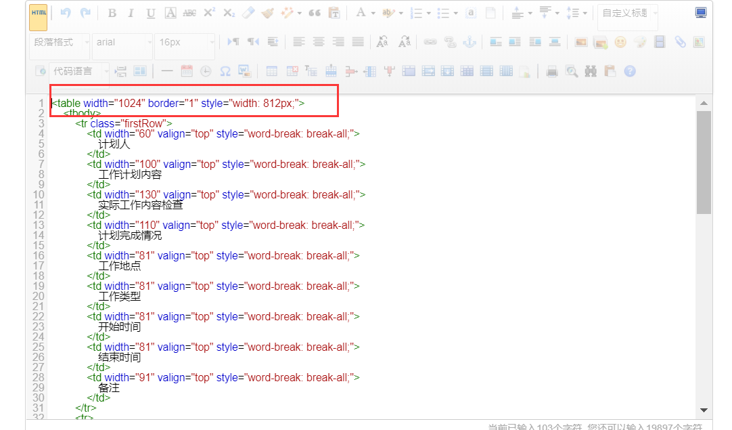Click the eraser clear-format icon
732x430 pixels.
tap(248, 13)
